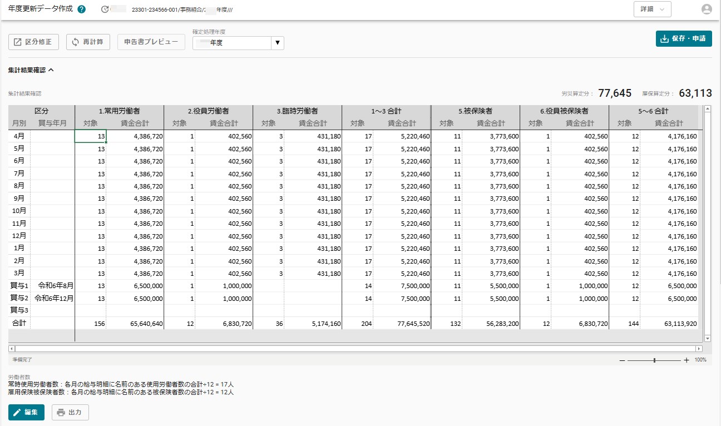Click 令和6年8月 bonus month cell
The width and height of the screenshot is (721, 426).
(x=53, y=286)
